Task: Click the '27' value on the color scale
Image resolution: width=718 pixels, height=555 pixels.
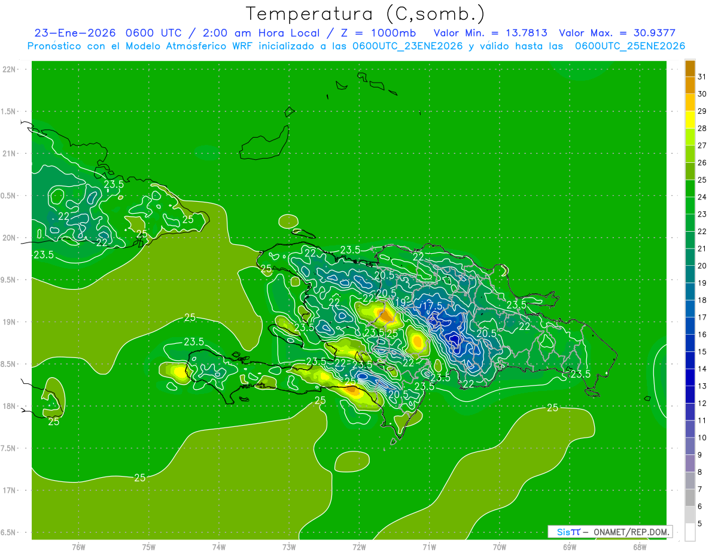Action: 702,145
